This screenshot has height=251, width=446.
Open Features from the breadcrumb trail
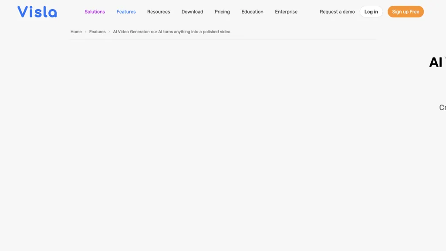point(97,31)
